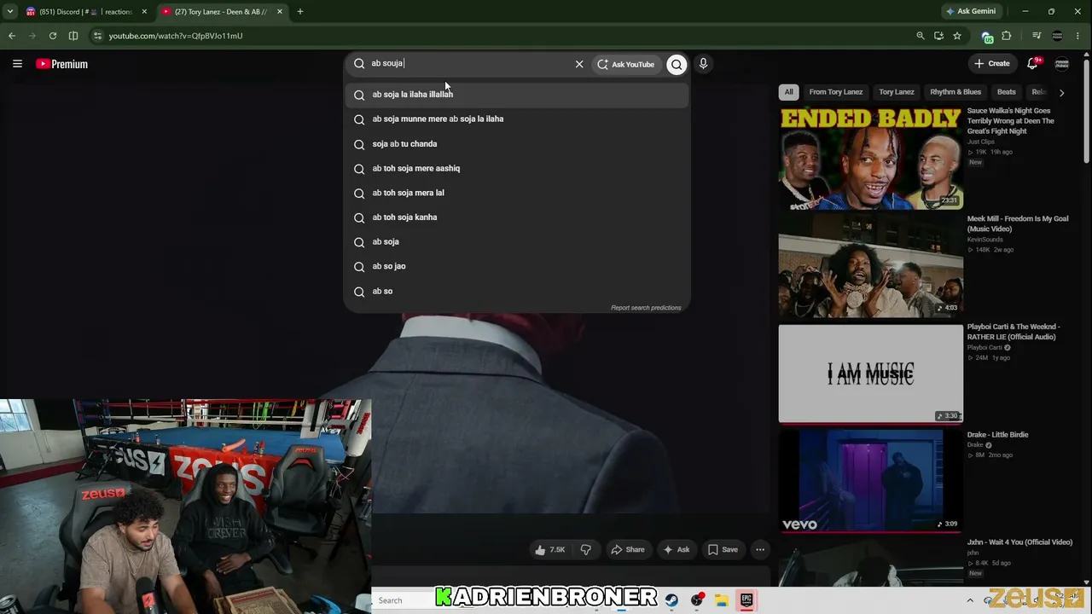This screenshot has width=1092, height=614.
Task: Open YouTube notifications bell
Action: [x=1032, y=63]
